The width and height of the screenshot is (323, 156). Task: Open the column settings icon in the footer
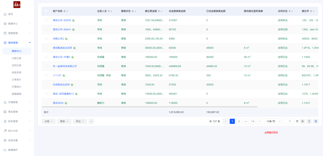point(302,121)
